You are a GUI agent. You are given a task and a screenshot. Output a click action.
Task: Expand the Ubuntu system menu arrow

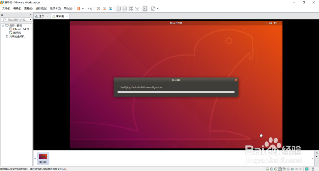[x=279, y=23]
